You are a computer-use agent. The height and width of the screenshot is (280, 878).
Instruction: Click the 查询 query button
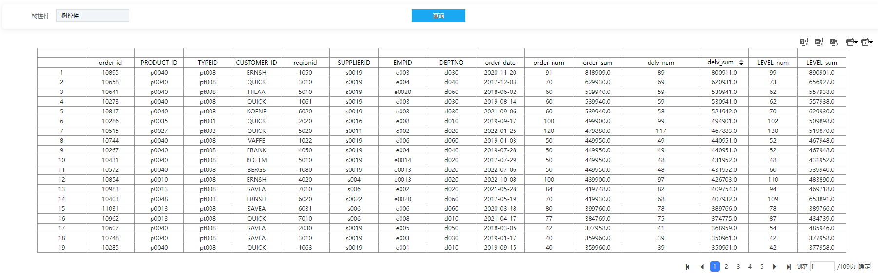point(438,16)
